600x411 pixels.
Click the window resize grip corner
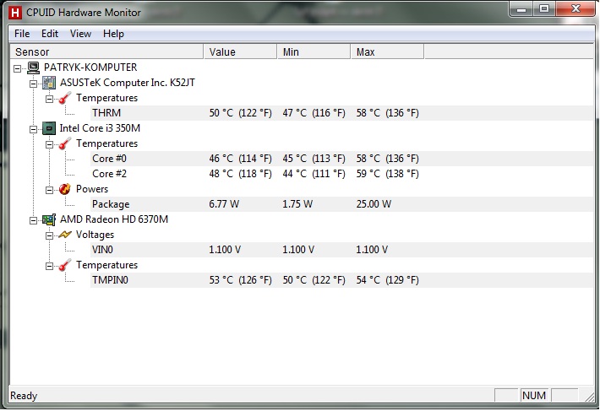pos(589,397)
